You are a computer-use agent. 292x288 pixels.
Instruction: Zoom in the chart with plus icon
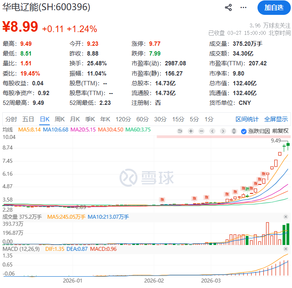191,131
